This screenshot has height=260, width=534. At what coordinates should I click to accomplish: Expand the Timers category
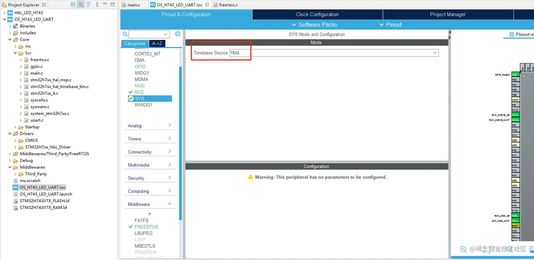tap(150, 139)
